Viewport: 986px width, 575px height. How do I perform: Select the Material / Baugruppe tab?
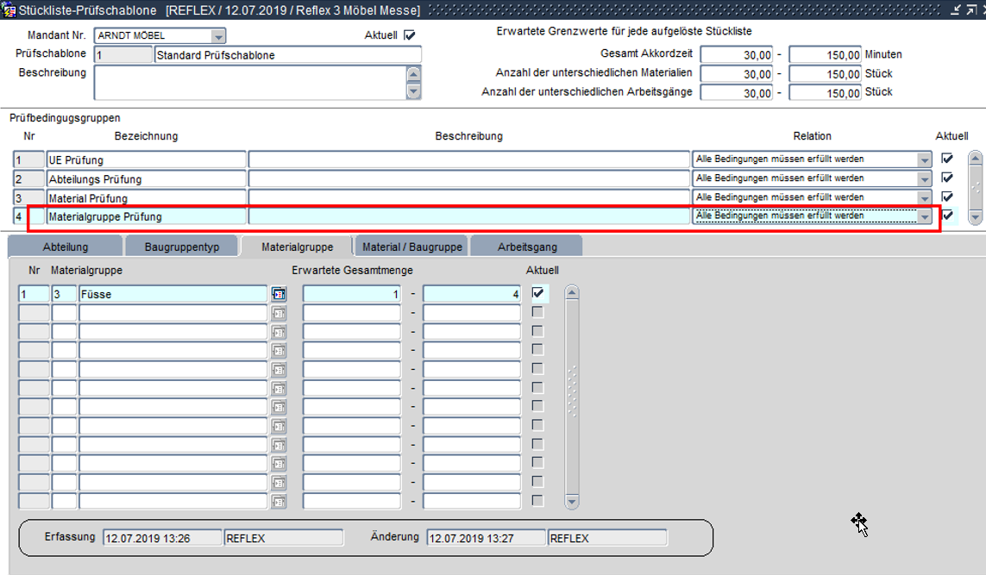click(x=411, y=247)
